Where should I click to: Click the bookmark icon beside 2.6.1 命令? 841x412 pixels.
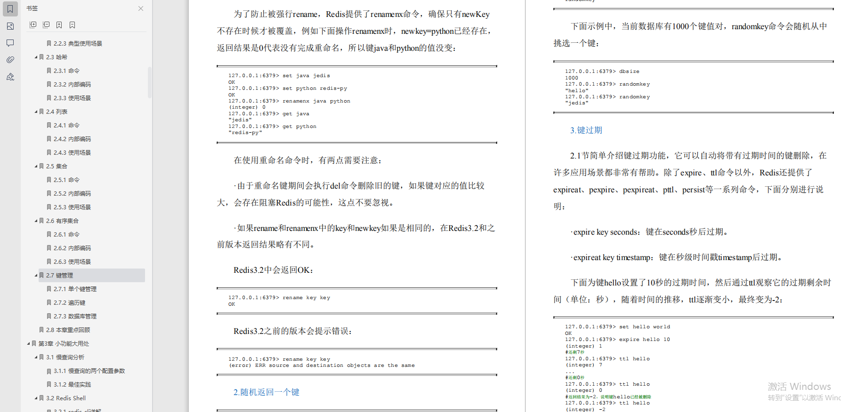tap(49, 234)
